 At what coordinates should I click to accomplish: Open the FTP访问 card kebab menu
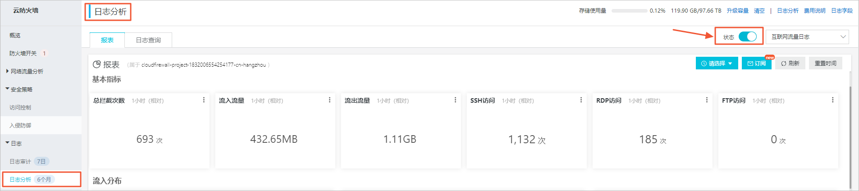point(832,100)
